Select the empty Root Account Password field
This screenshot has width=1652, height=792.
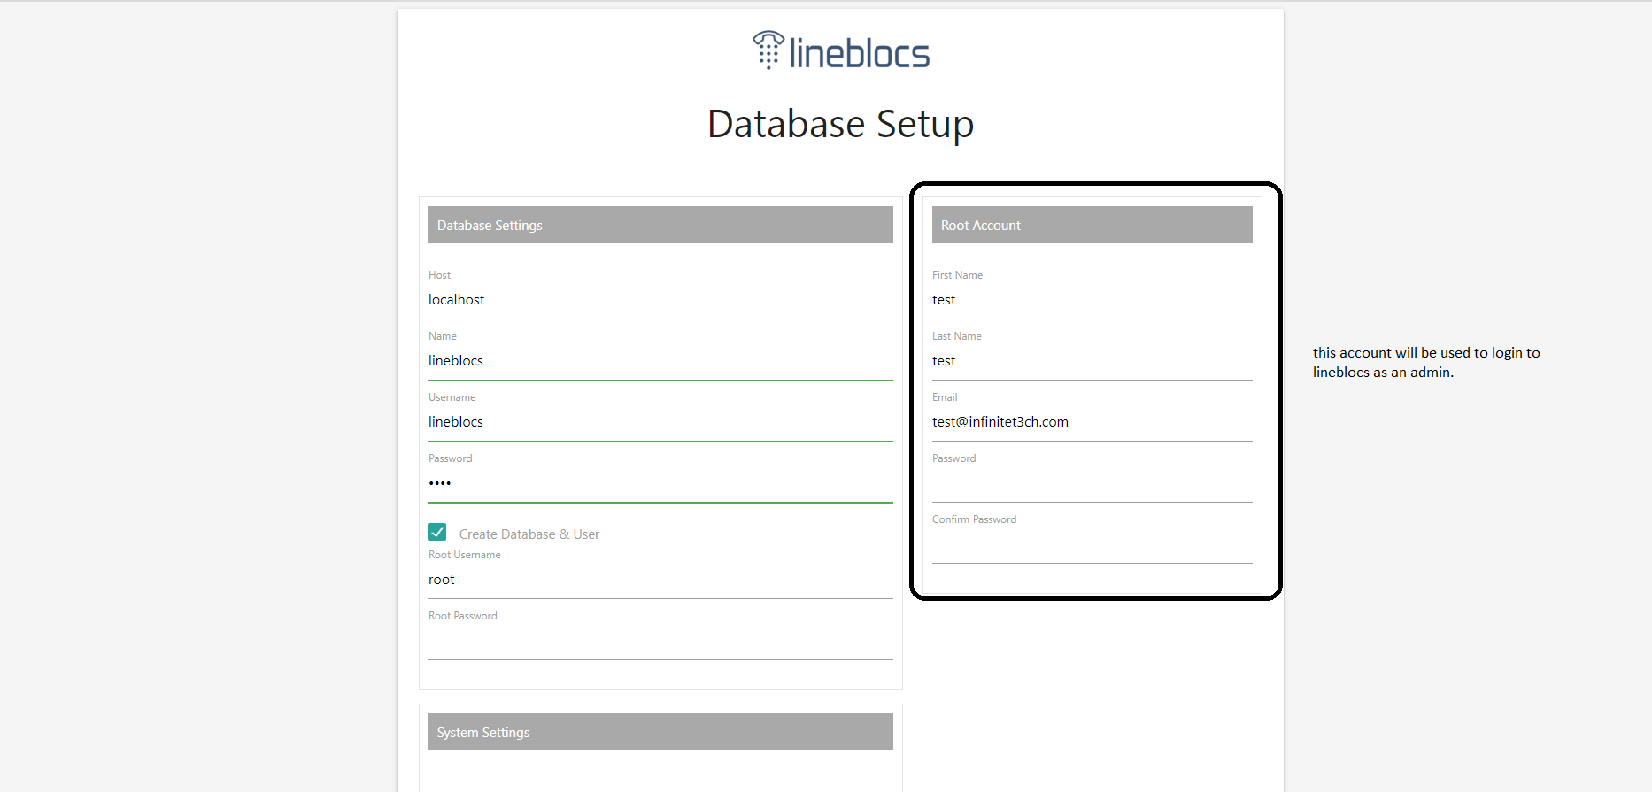pos(1092,483)
